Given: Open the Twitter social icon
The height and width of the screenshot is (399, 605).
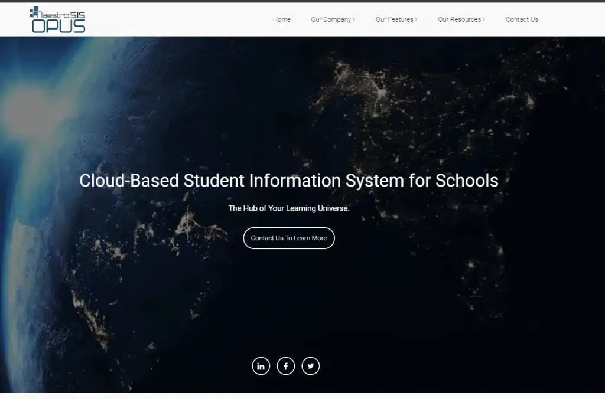Looking at the screenshot, I should coord(311,366).
